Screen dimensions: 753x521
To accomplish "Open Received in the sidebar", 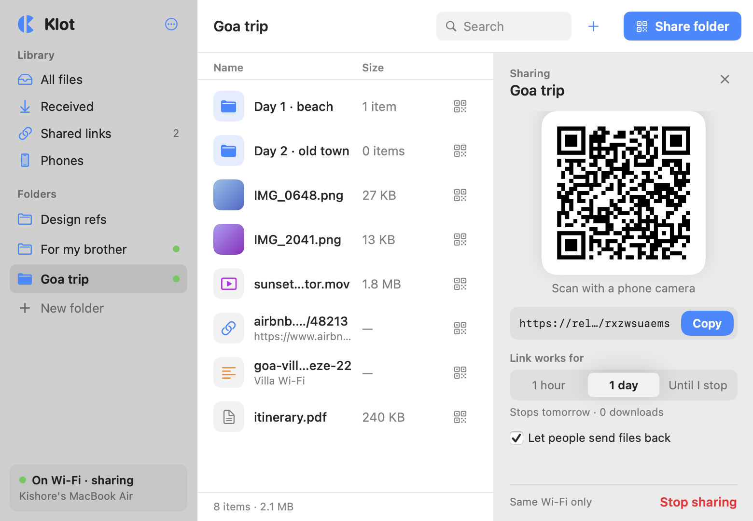I will tap(98, 107).
